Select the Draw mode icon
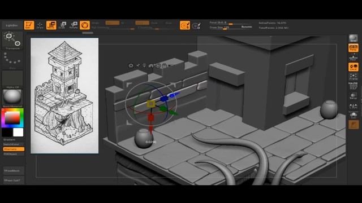Viewport: 362px width, 203px height. click(40, 25)
